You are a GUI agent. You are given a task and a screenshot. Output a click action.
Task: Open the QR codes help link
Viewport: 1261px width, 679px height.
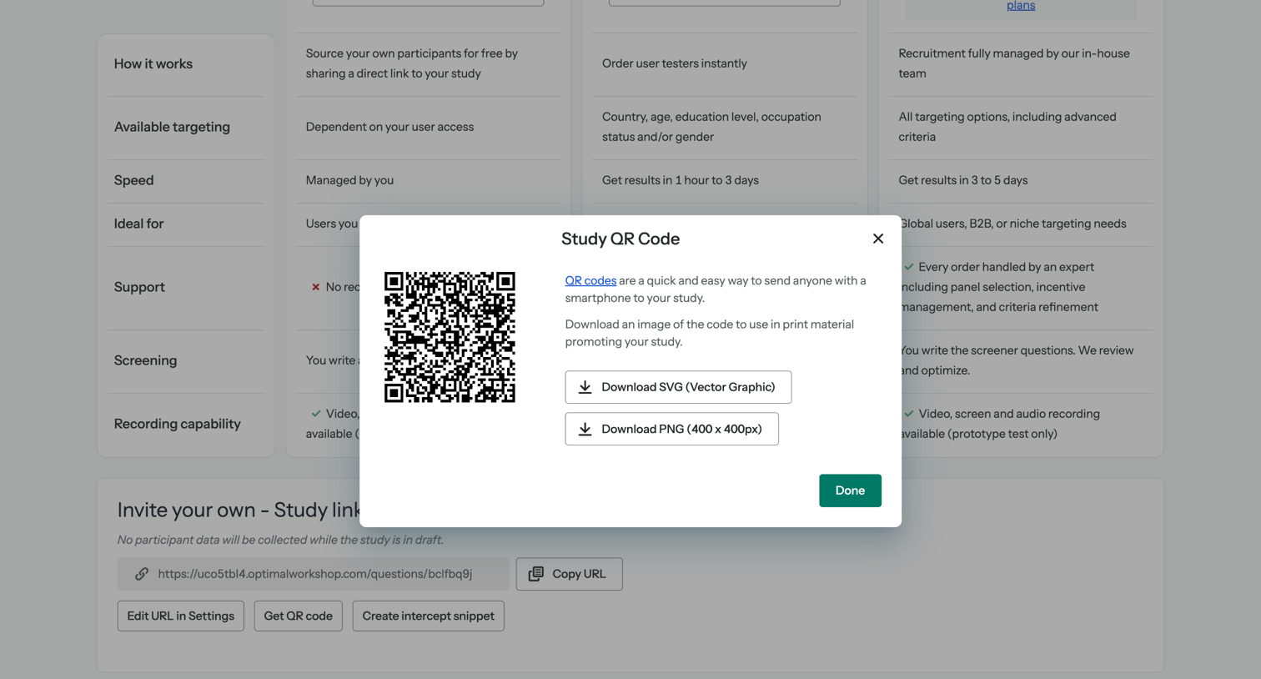point(590,280)
